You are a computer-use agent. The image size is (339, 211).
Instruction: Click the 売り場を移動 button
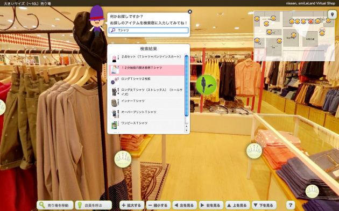click(55, 205)
